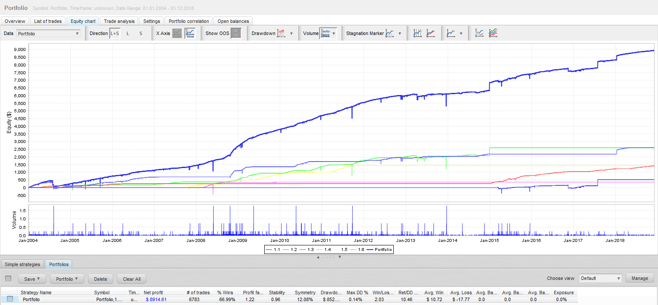The width and height of the screenshot is (658, 305).
Task: Click the Manage button
Action: click(639, 278)
